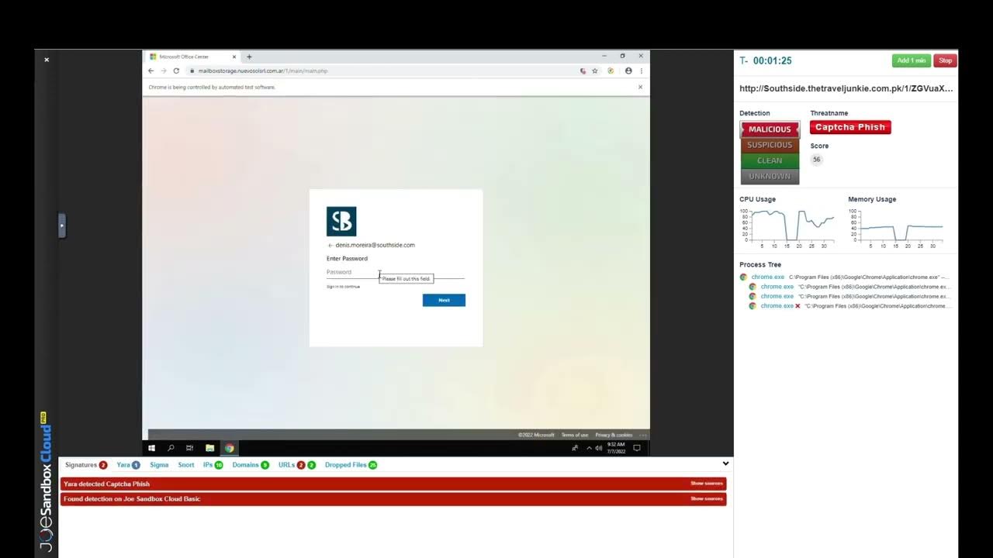Screen dimensions: 993x558
Task: Close the Microsoft Office Center tab
Action: tap(234, 57)
